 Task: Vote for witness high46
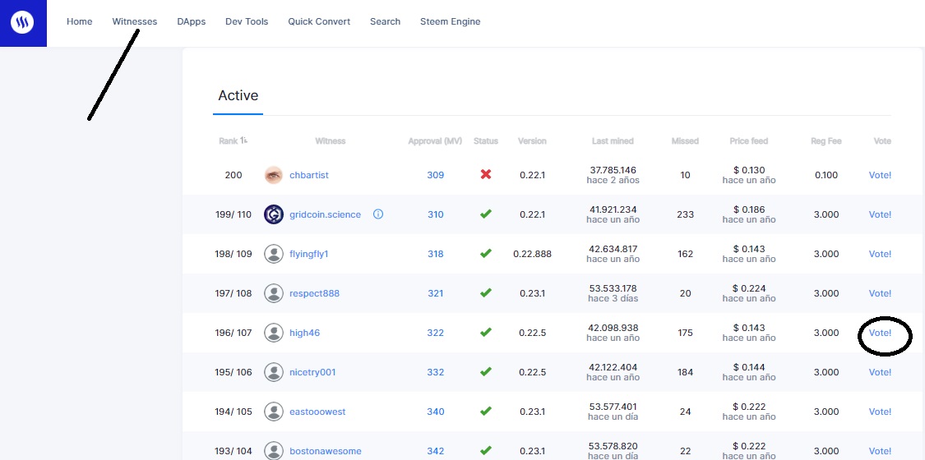tap(880, 333)
